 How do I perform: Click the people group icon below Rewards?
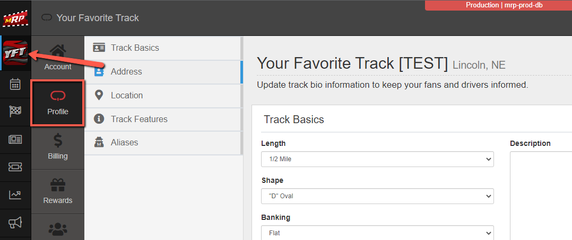(58, 229)
